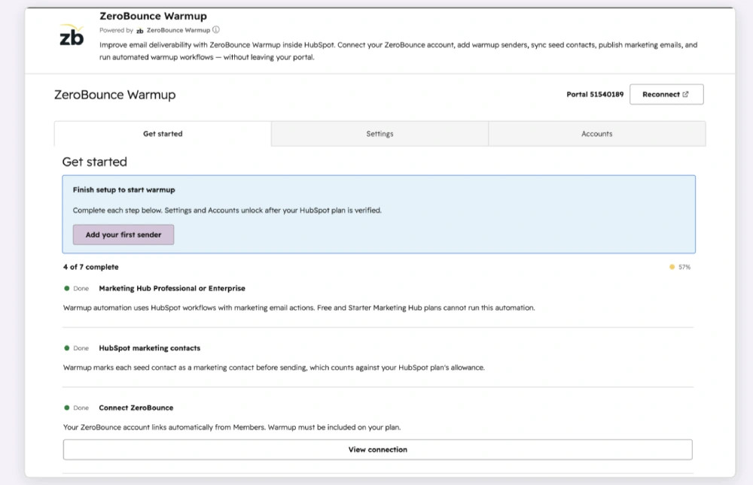Select HubSpot marketing contacts step title
This screenshot has width=753, height=485.
[149, 348]
